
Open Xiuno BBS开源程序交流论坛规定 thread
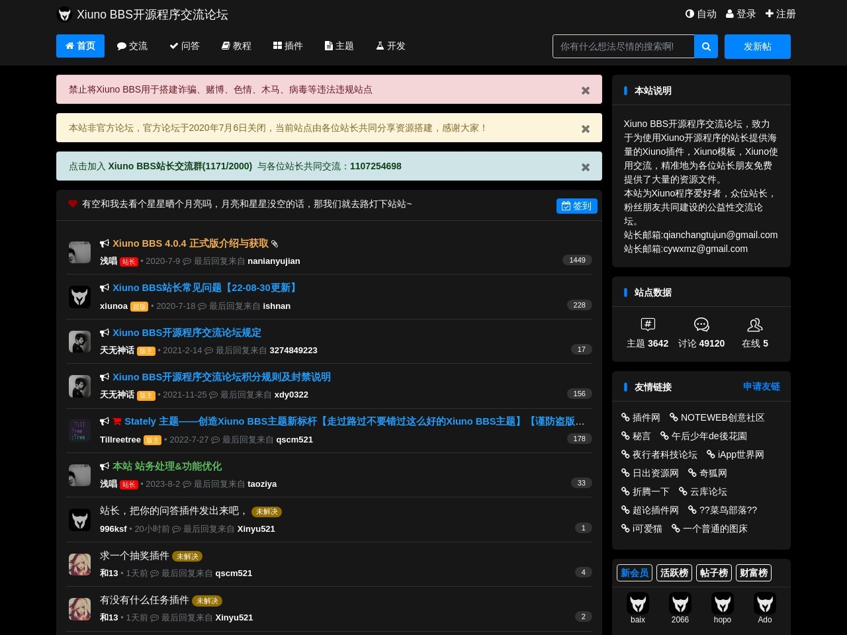[x=187, y=333]
